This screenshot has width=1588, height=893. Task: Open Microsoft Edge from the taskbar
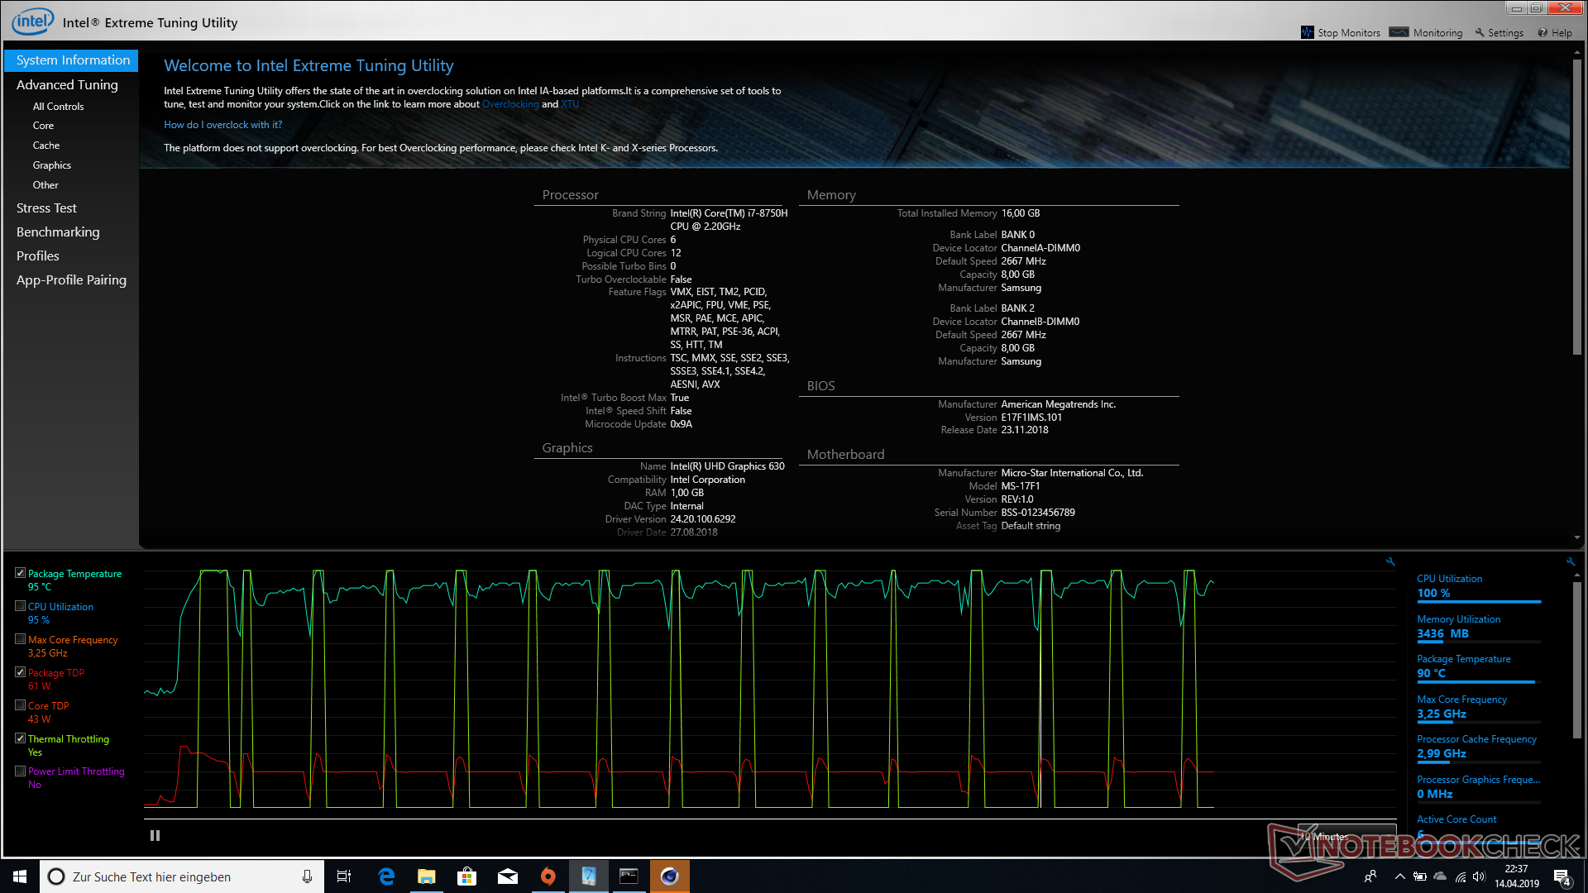pos(386,876)
